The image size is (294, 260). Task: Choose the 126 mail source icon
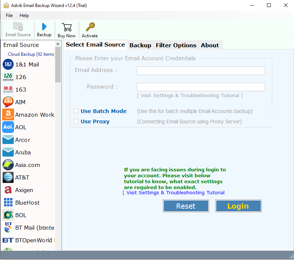point(8,77)
